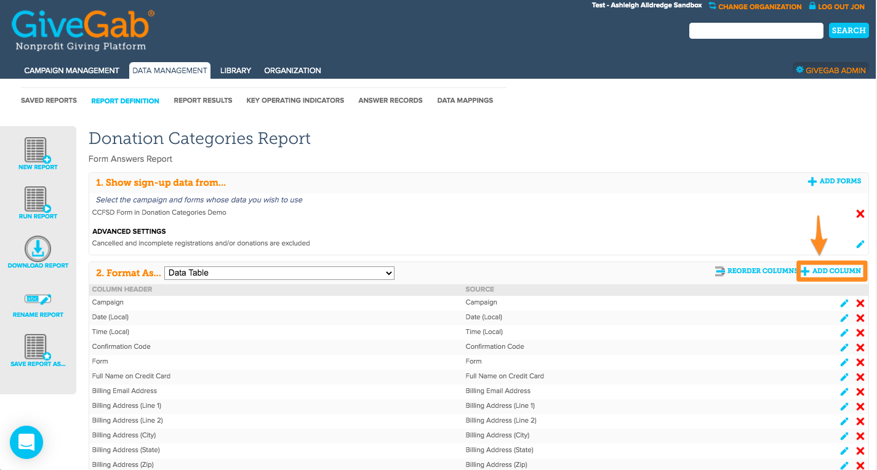Image resolution: width=877 pixels, height=470 pixels.
Task: Click the Download Report icon
Action: click(x=38, y=249)
